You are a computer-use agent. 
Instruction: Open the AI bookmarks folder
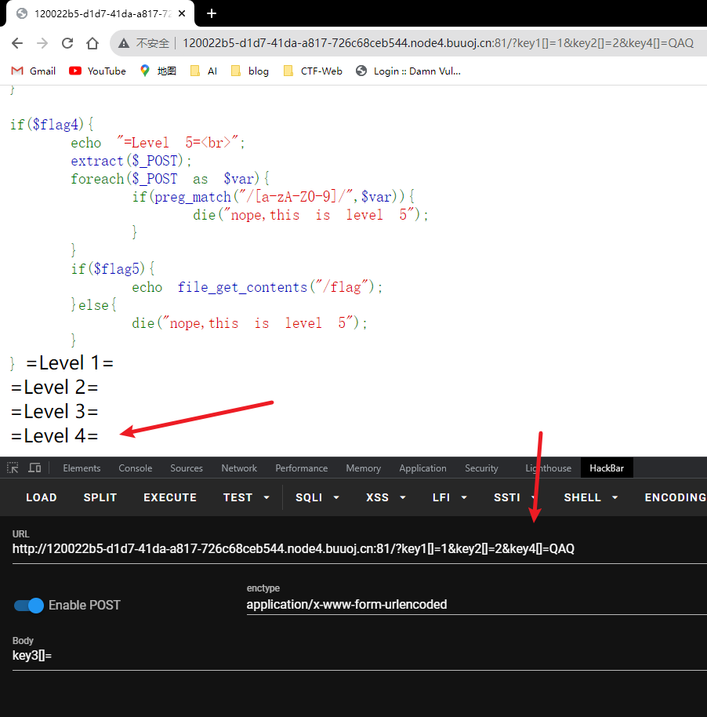(204, 71)
